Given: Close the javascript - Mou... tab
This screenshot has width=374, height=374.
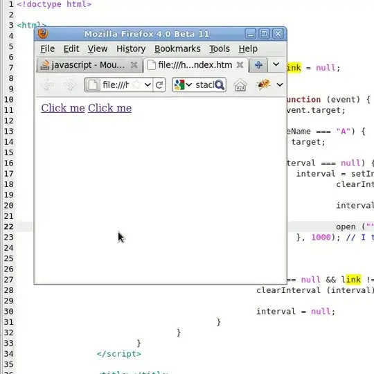Looking at the screenshot, I should coord(134,65).
